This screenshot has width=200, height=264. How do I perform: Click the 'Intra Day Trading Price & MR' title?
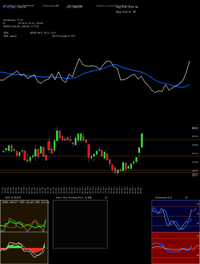[74, 198]
